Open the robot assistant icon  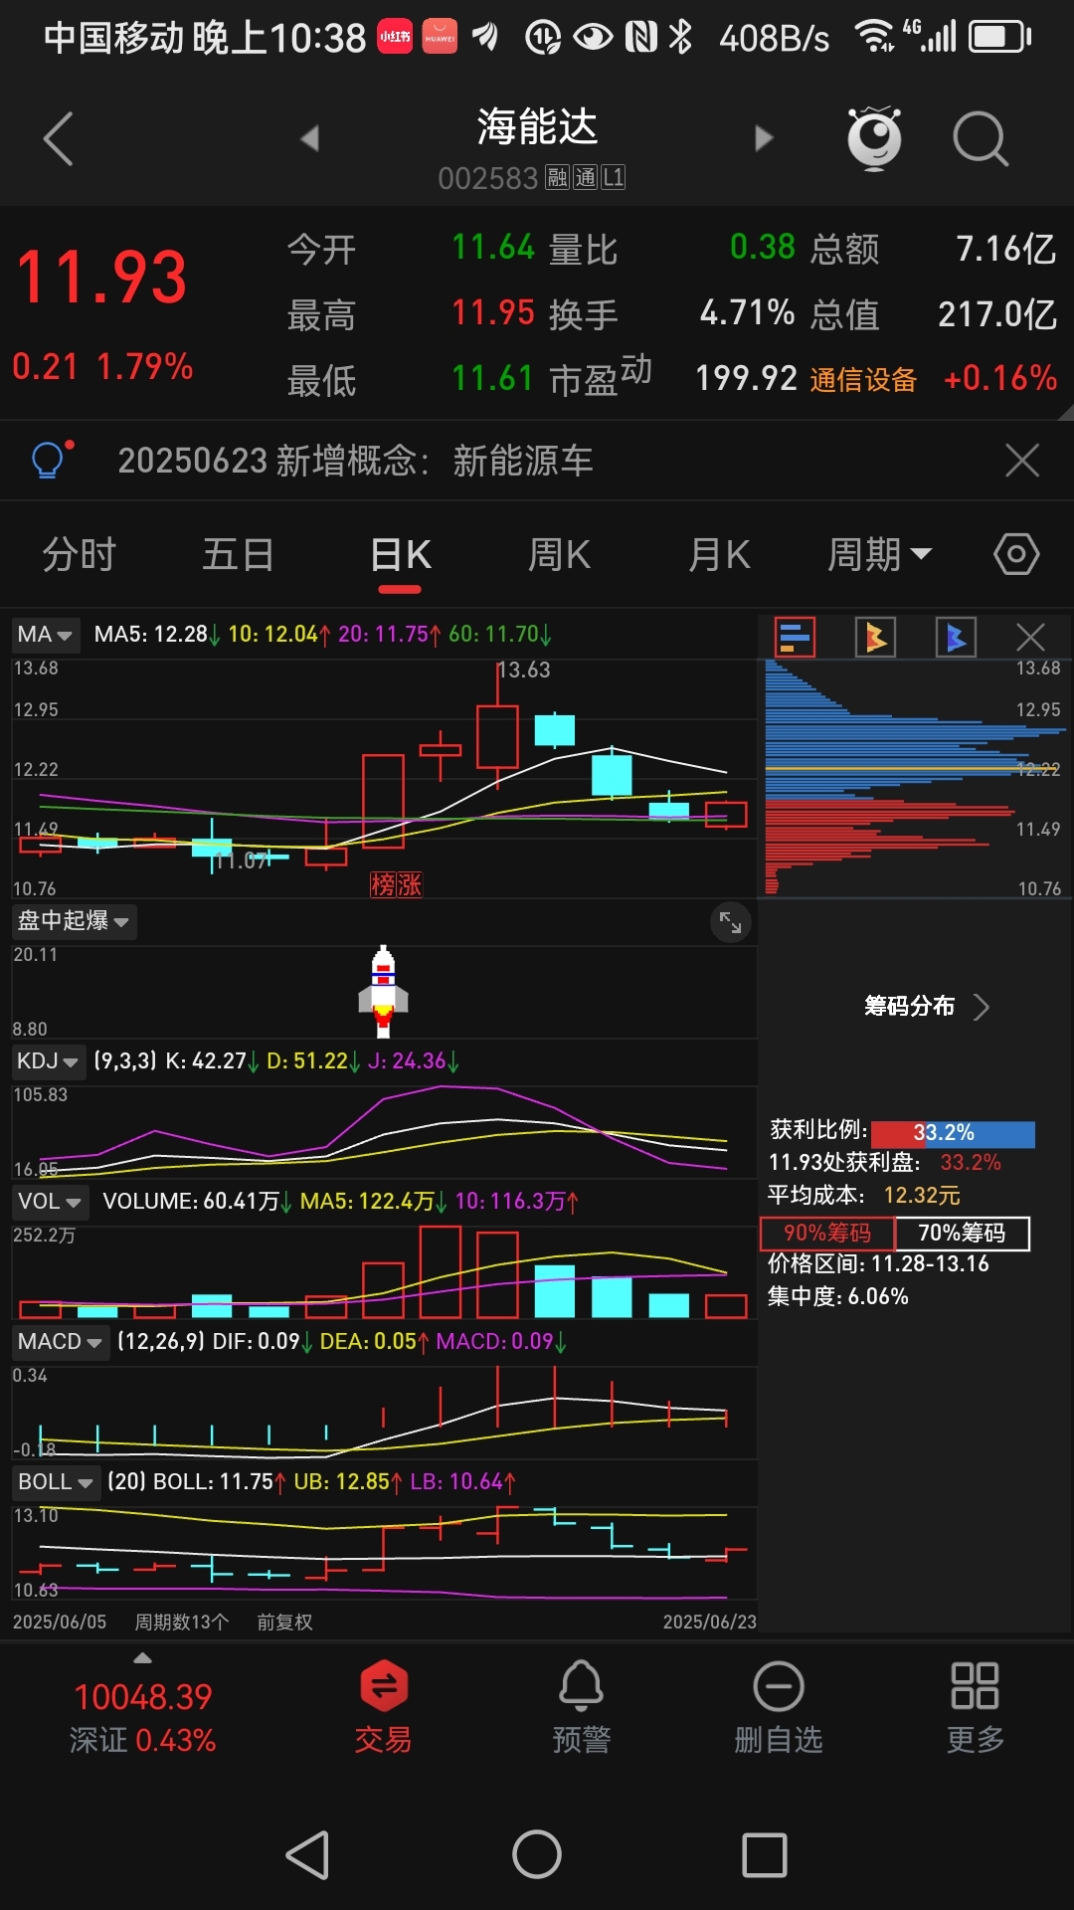[874, 138]
